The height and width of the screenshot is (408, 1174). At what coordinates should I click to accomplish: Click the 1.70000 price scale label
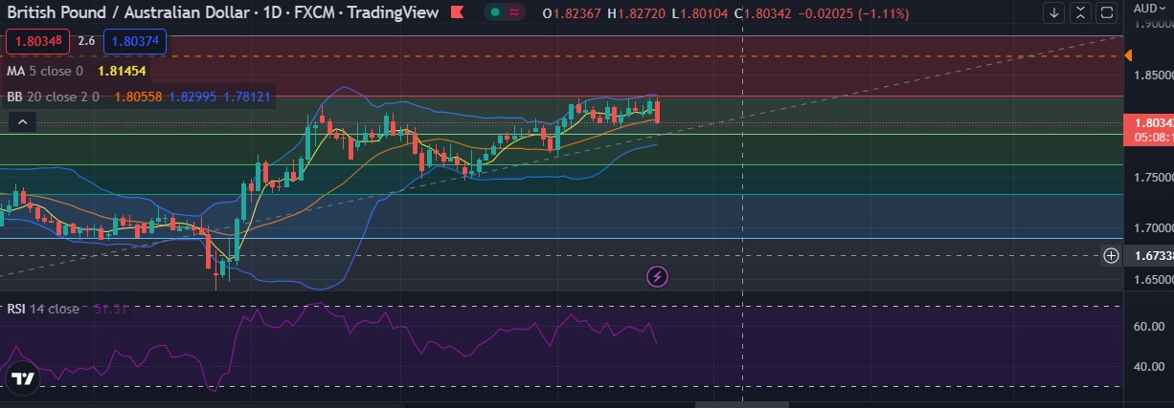click(1152, 228)
